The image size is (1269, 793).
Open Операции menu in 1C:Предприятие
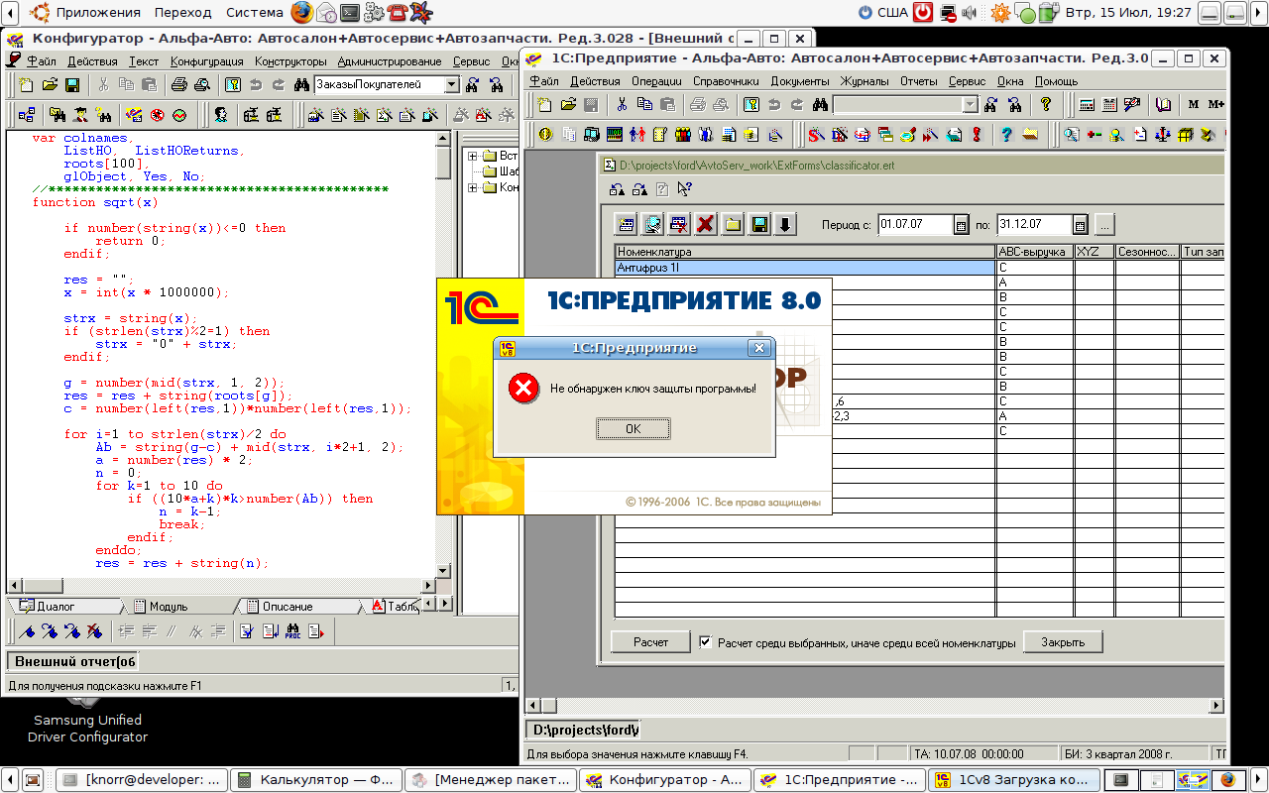pyautogui.click(x=656, y=81)
